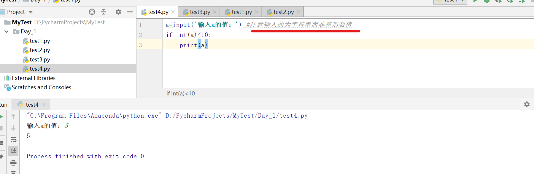The image size is (534, 174).
Task: Select test4.py in the project tree
Action: coord(40,69)
